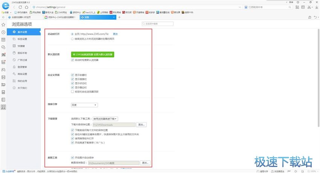The image size is (320, 173).
Task: Open 天猫商城 bookmark
Action: pyautogui.click(x=139, y=12)
